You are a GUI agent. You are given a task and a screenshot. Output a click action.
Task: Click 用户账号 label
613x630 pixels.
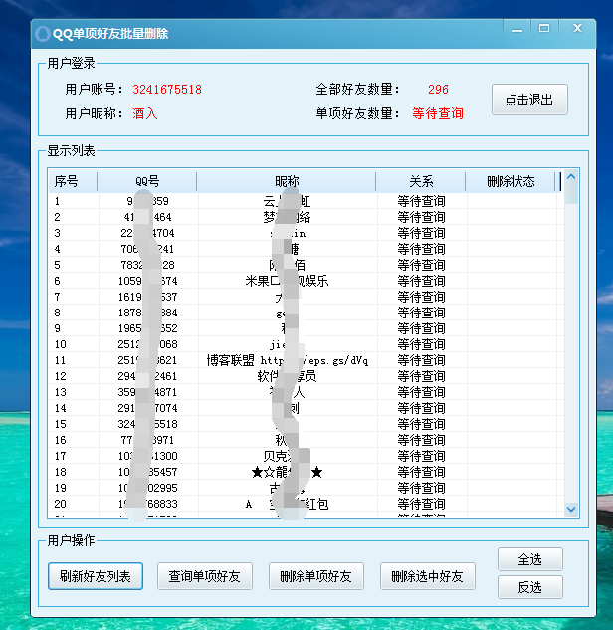tap(94, 89)
